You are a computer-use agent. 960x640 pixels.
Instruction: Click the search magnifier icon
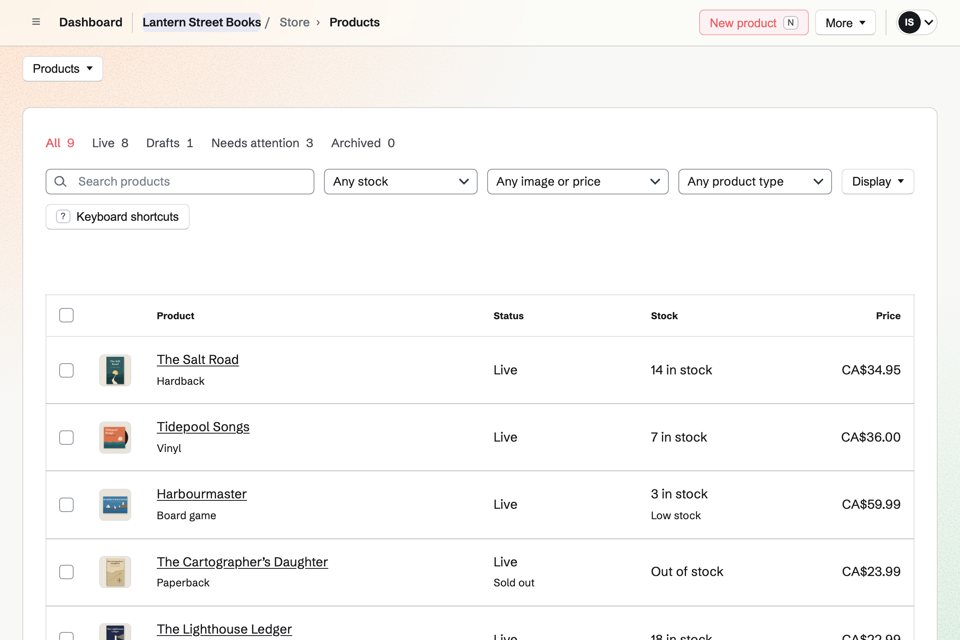60,182
